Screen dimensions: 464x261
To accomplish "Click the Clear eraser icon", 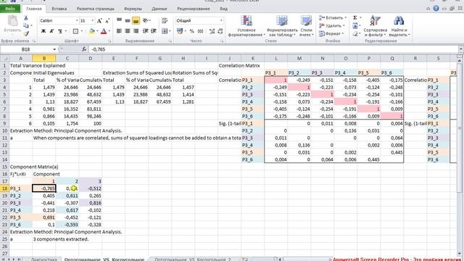I will coord(355,34).
